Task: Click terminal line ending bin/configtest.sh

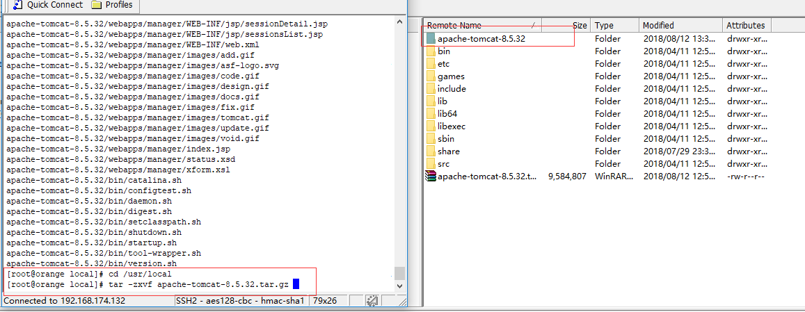Action: [99, 190]
